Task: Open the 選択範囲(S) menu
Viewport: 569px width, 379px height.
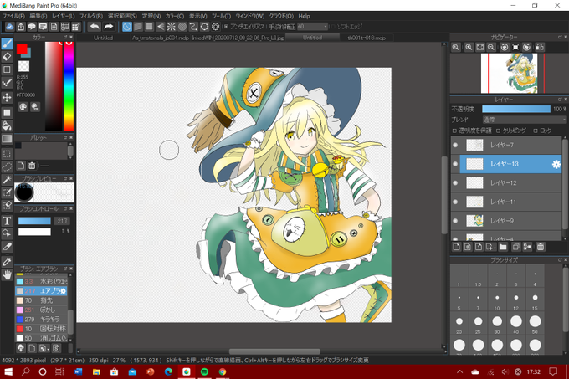Action: click(122, 16)
